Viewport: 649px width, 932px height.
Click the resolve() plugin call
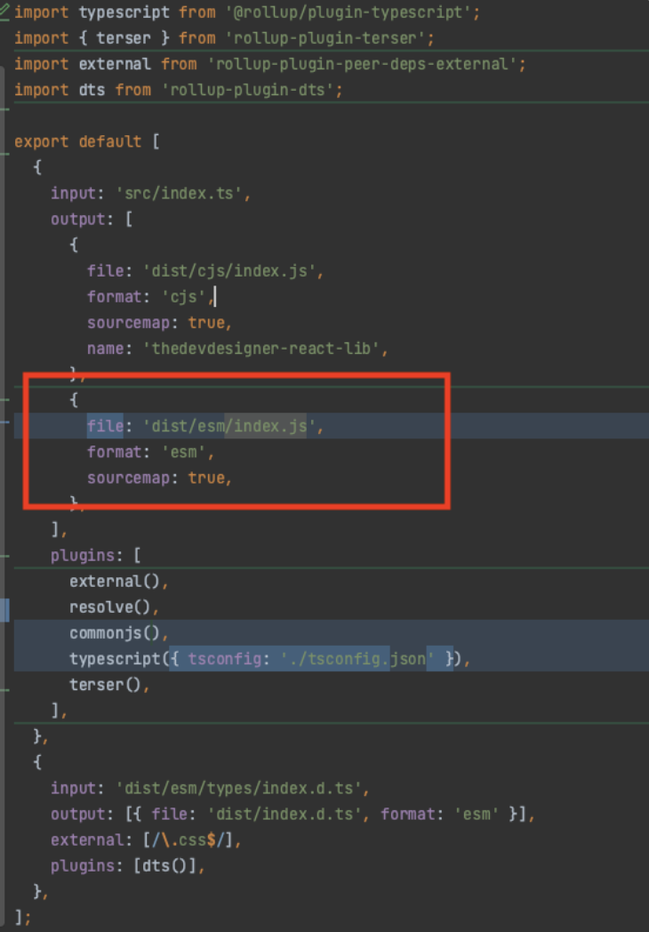point(110,607)
